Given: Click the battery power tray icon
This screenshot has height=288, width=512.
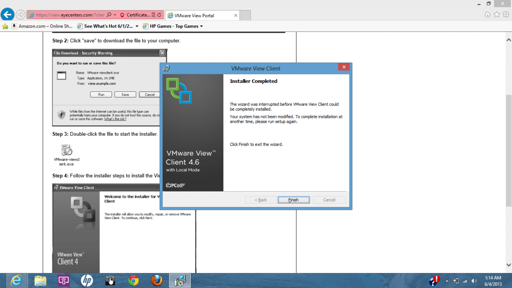Looking at the screenshot, I should (x=456, y=281).
